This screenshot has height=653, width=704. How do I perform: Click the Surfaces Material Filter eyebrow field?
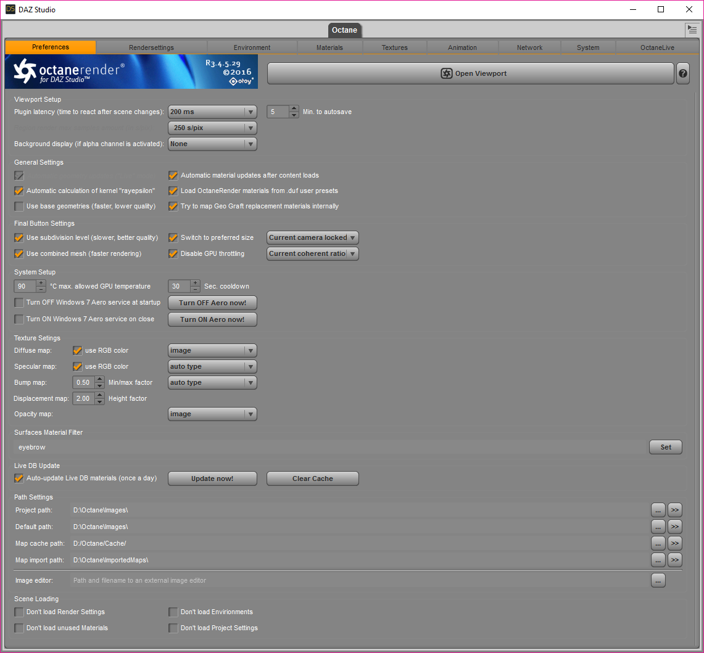[330, 448]
